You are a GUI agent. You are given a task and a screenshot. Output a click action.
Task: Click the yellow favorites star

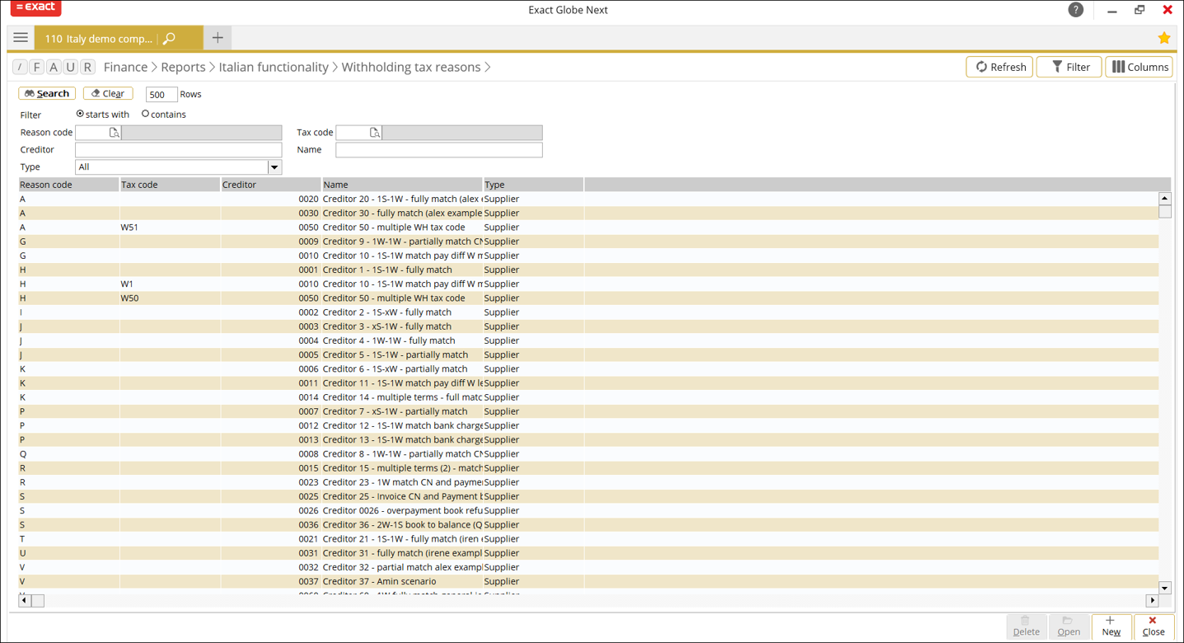(1163, 39)
